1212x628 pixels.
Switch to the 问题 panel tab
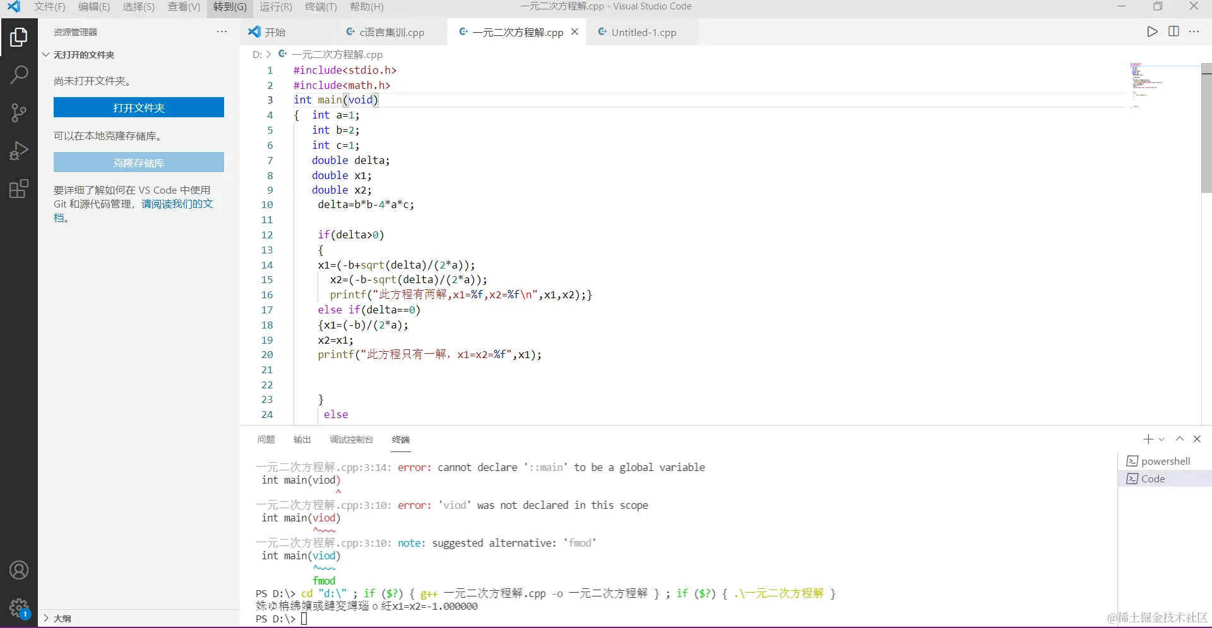[x=266, y=439]
